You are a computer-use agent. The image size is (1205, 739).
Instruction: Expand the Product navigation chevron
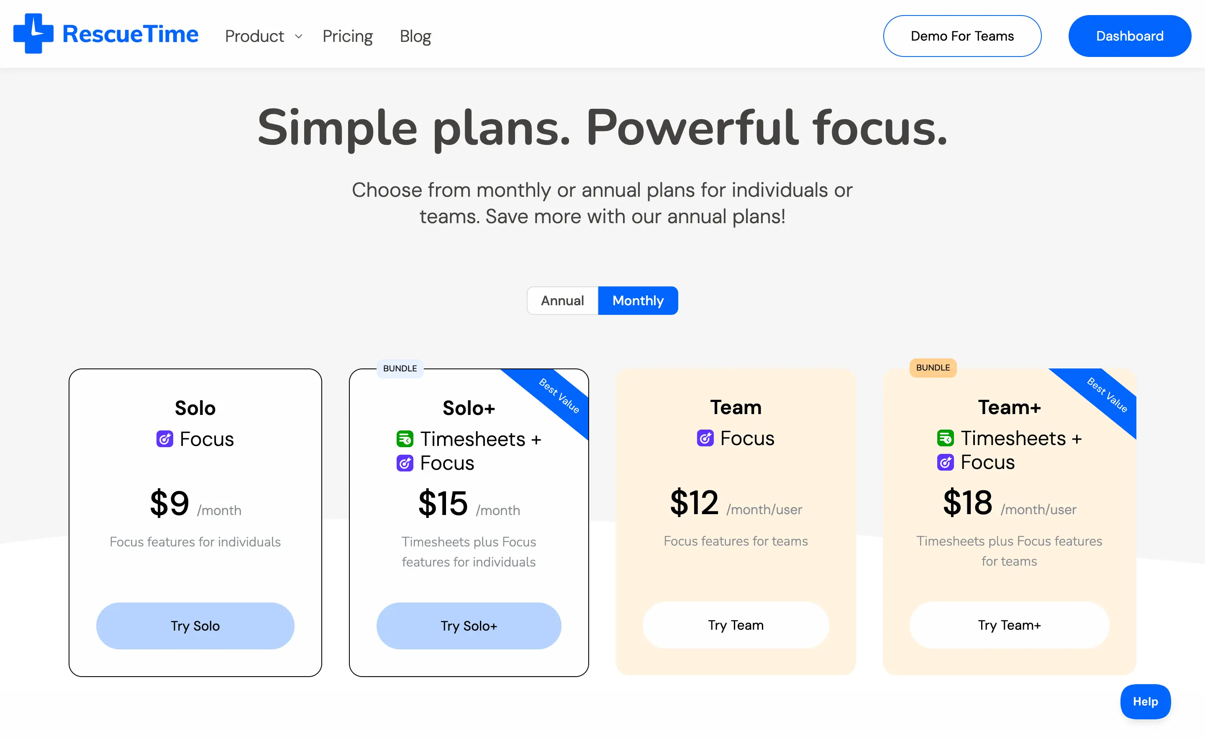point(298,36)
